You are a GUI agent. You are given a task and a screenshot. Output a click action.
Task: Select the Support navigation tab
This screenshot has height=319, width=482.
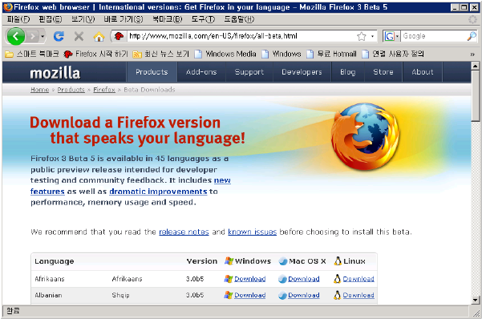[x=249, y=72]
